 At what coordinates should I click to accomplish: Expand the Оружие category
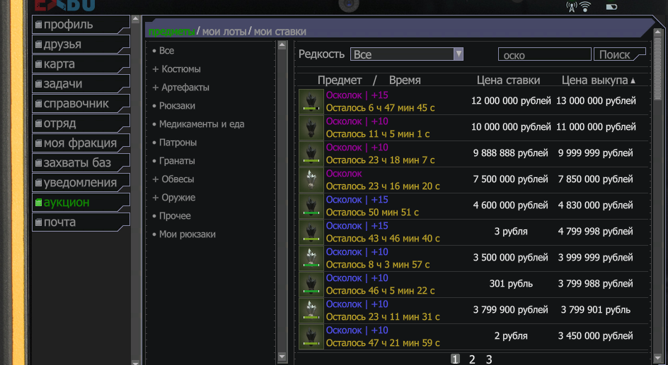coord(174,198)
